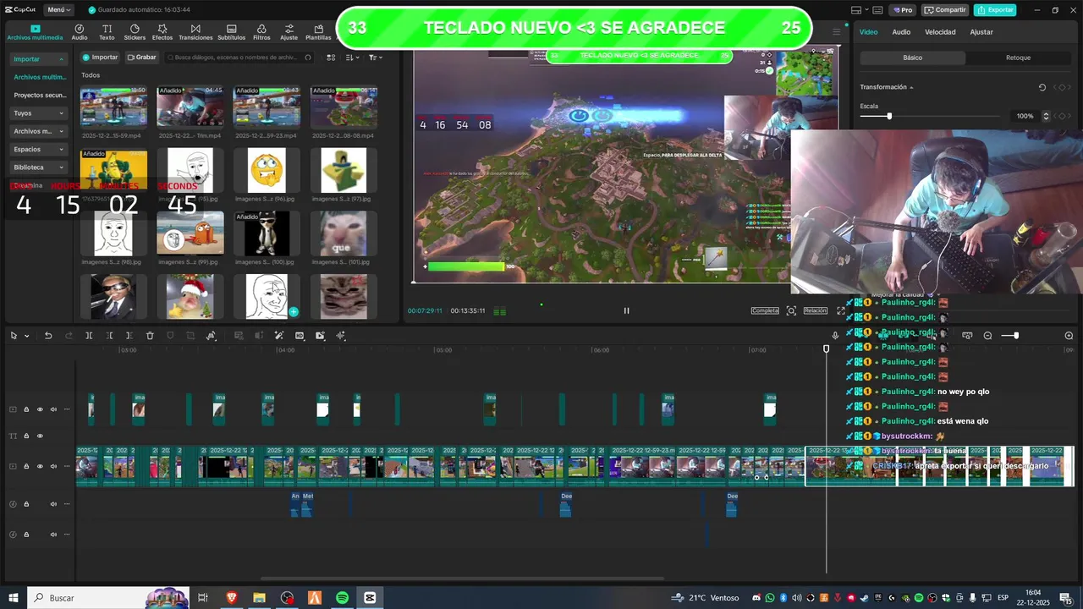
Task: Select the pointer selection tool in timeline toolbar
Action: [14, 336]
